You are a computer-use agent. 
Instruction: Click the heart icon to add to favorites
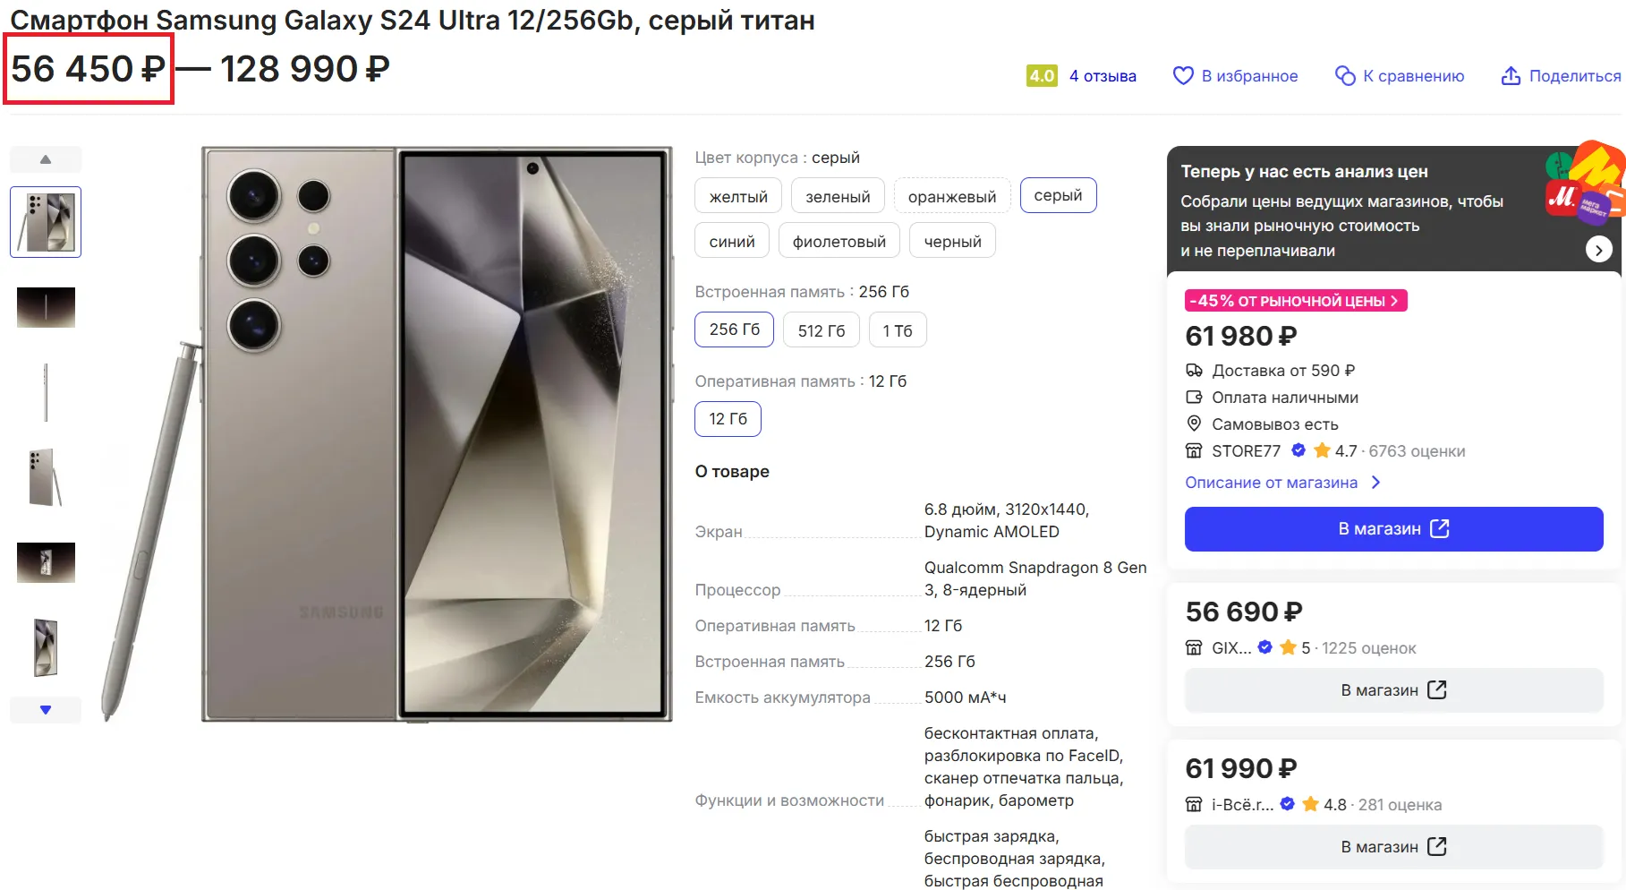click(1182, 76)
